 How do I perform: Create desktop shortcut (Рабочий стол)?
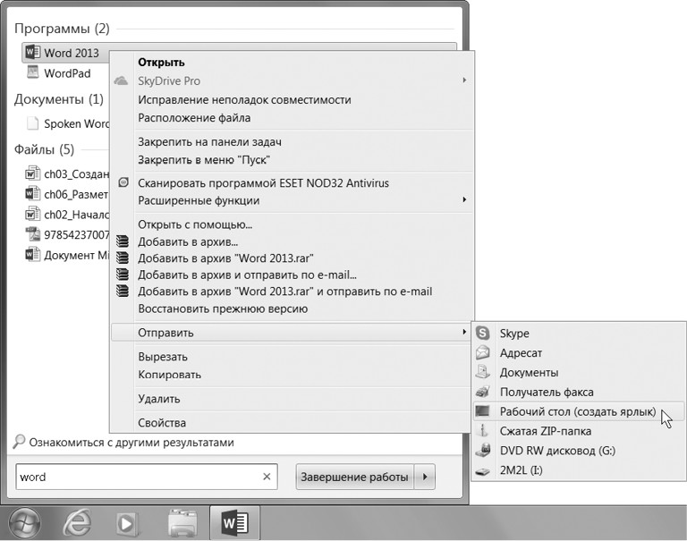(x=577, y=411)
